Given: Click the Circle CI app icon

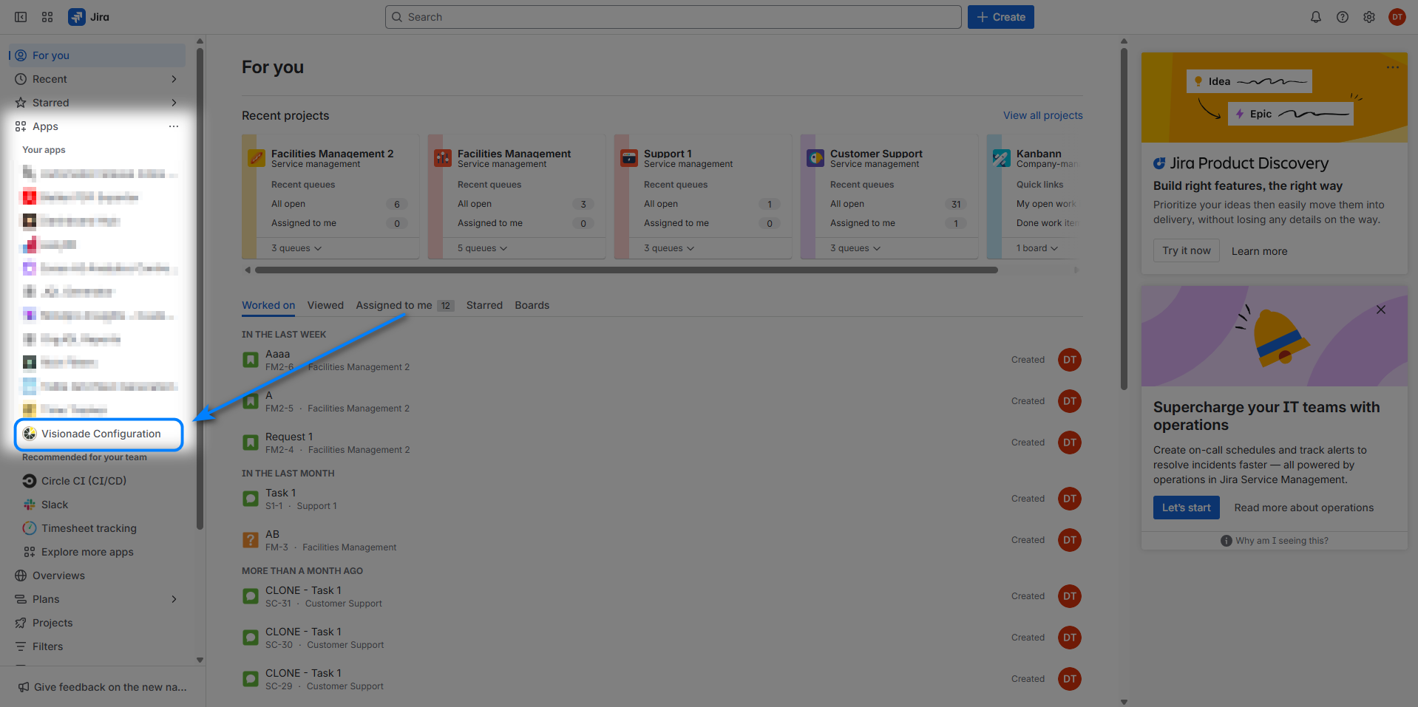Looking at the screenshot, I should [30, 481].
